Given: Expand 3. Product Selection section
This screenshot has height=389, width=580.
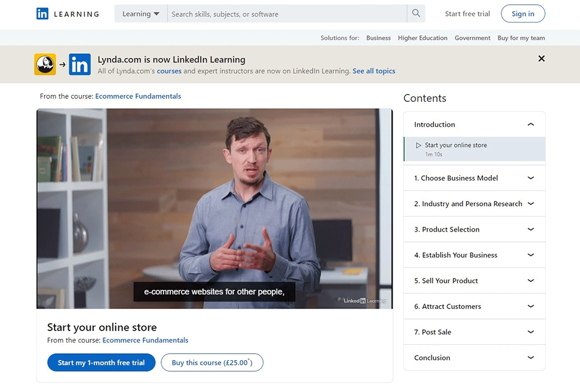Looking at the screenshot, I should pos(530,230).
